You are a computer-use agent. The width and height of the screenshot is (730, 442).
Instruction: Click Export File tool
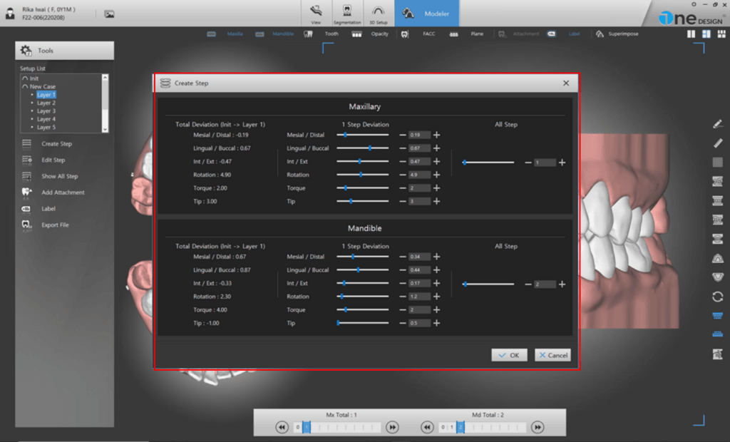pyautogui.click(x=55, y=225)
